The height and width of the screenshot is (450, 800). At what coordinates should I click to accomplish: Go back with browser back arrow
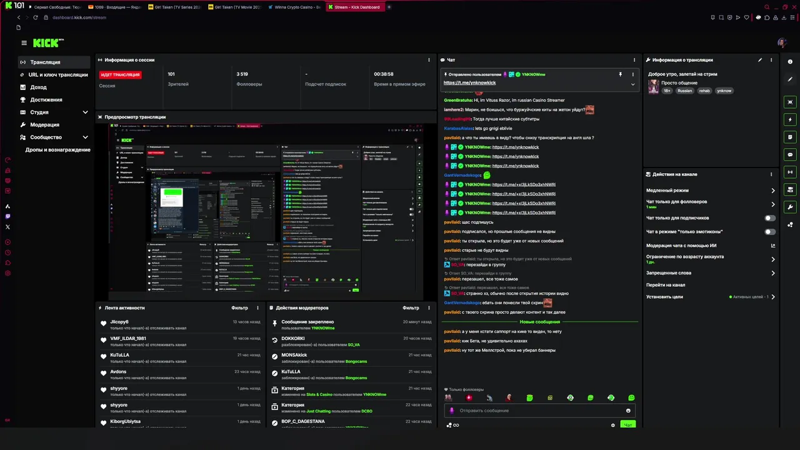click(x=19, y=17)
